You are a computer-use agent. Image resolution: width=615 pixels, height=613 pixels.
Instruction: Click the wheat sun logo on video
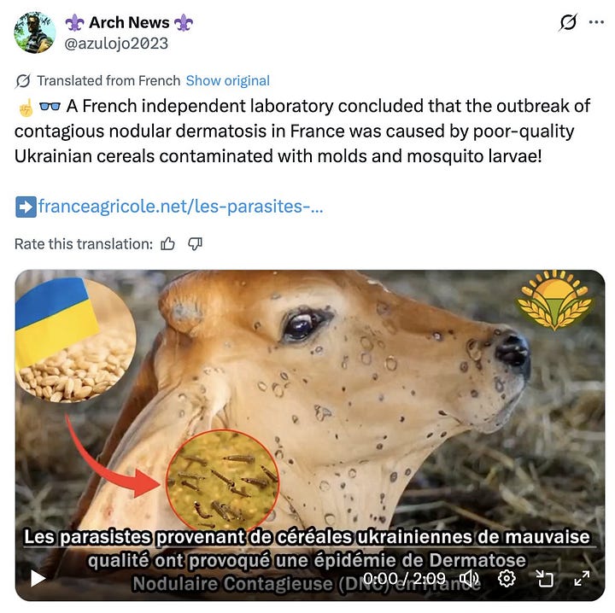click(x=554, y=300)
